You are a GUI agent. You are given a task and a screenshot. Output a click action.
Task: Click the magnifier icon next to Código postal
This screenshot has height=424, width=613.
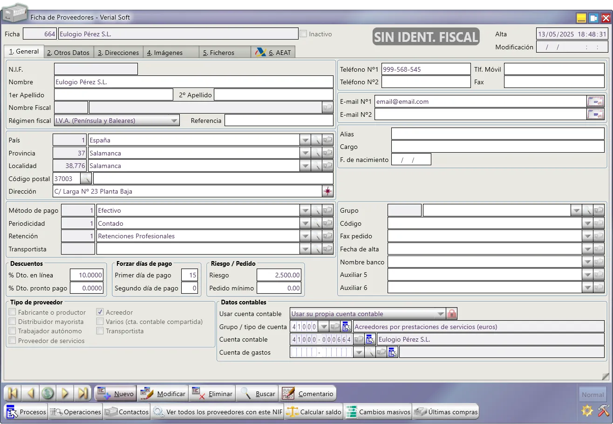86,179
